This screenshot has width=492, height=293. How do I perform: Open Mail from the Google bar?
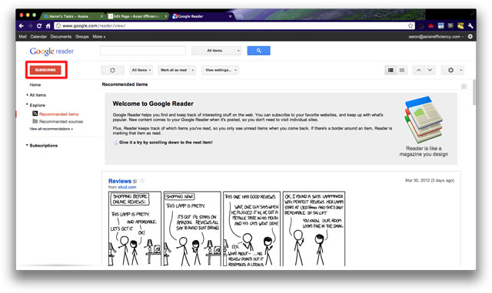22,37
